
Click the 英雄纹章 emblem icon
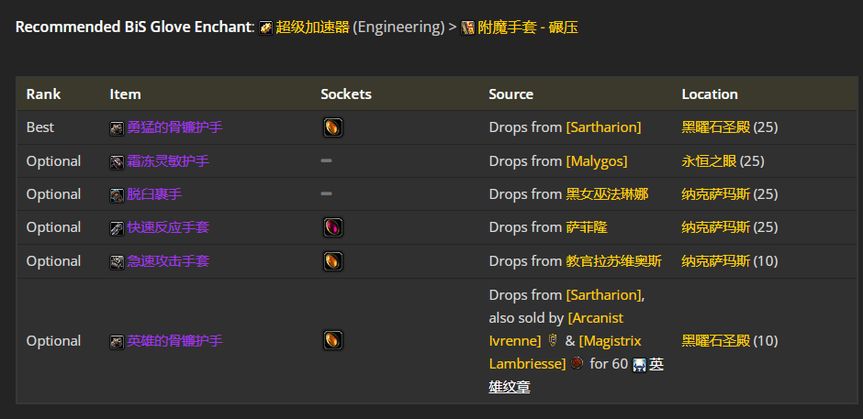click(x=639, y=365)
